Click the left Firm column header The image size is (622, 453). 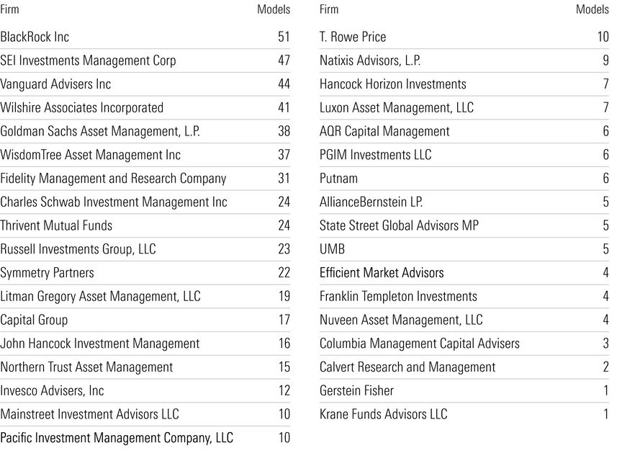pos(9,9)
